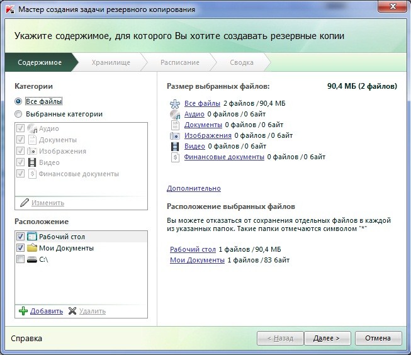Toggle the Аудио category checkbox
411x355 pixels.
[x=20, y=128]
